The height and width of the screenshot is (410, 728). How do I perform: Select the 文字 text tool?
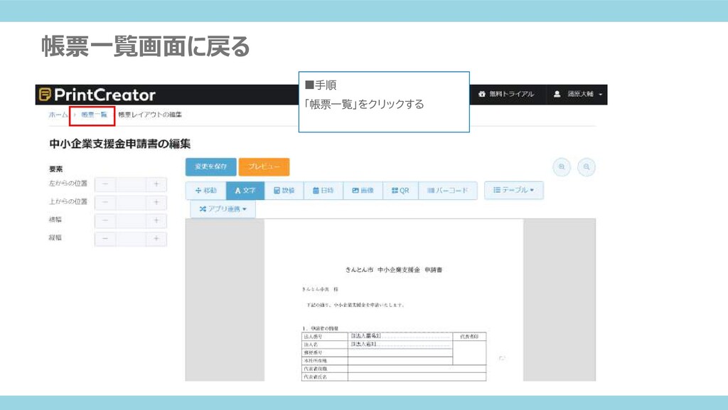(x=245, y=190)
